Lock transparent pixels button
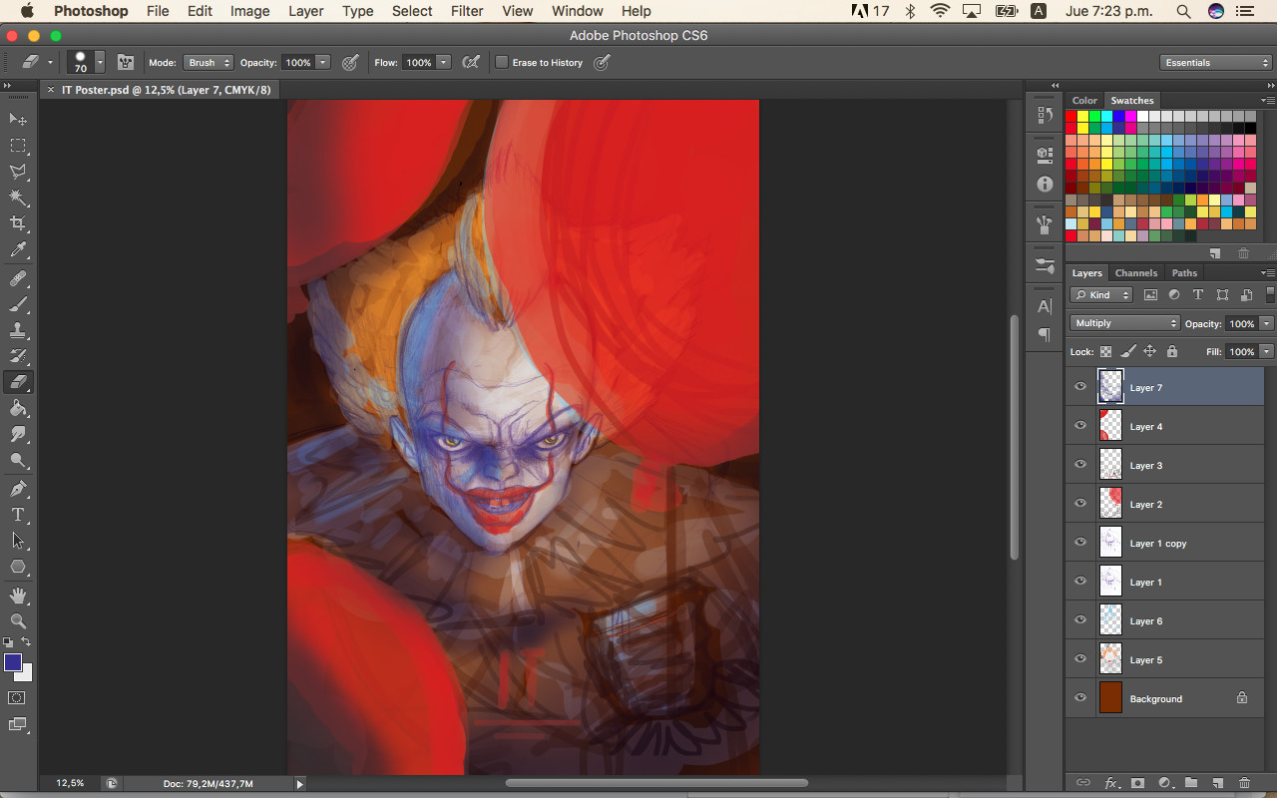This screenshot has width=1277, height=798. click(x=1105, y=351)
